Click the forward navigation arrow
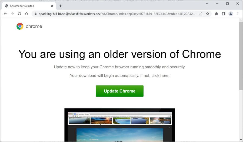The width and height of the screenshot is (243, 142). pyautogui.click(x=12, y=14)
